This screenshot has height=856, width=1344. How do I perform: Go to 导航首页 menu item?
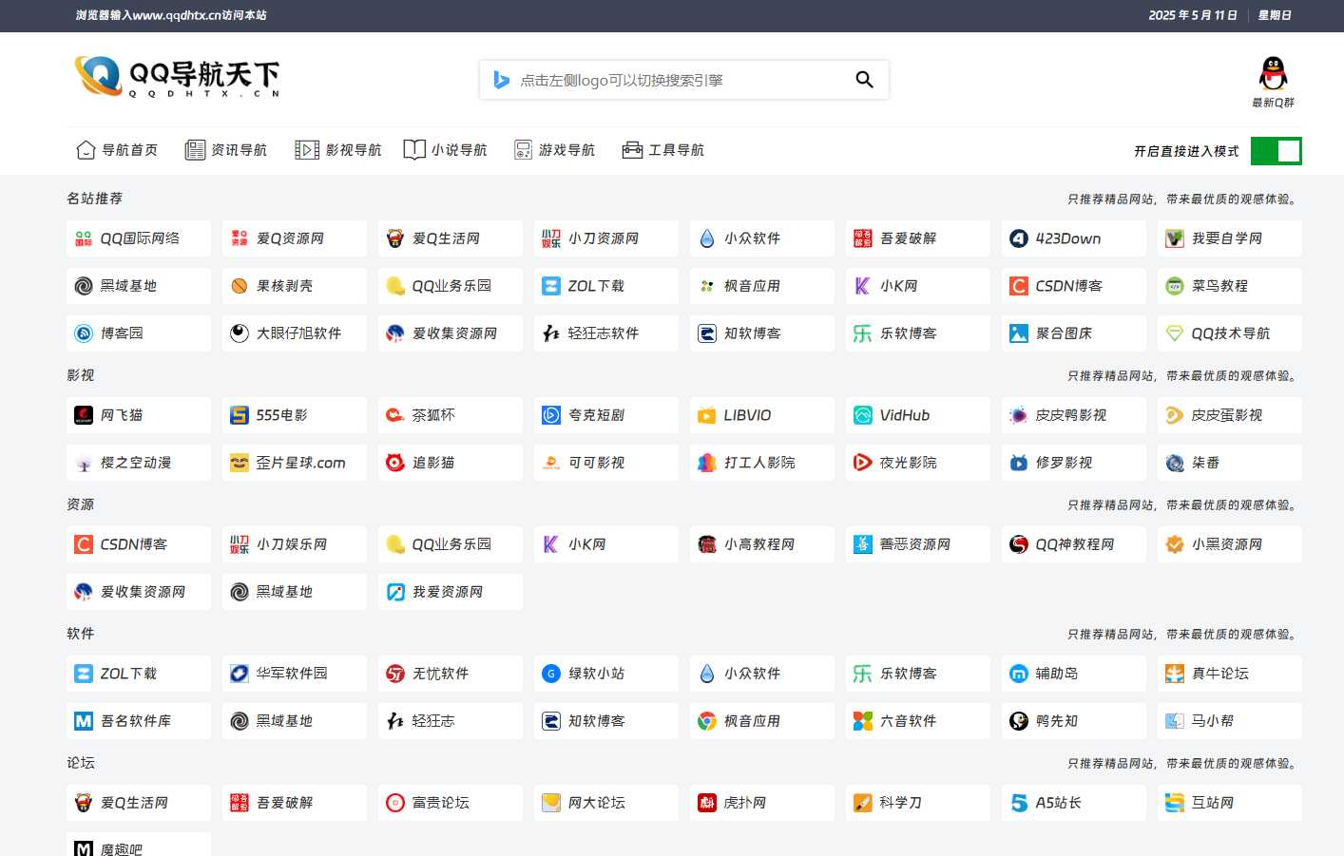[x=117, y=150]
